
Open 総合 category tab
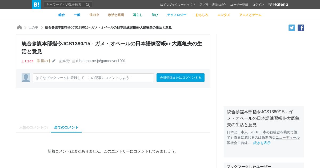point(62,15)
